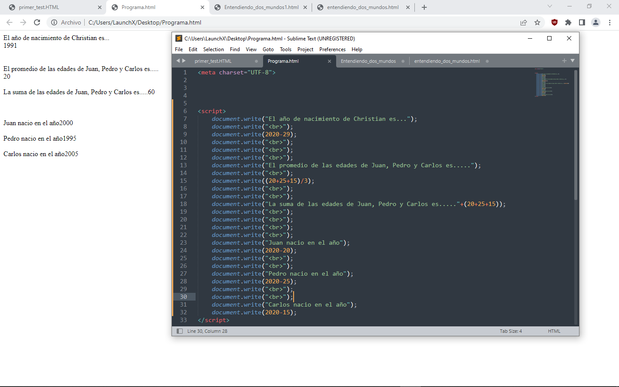
Task: Open the Tools menu in Sublime Text
Action: (285, 49)
